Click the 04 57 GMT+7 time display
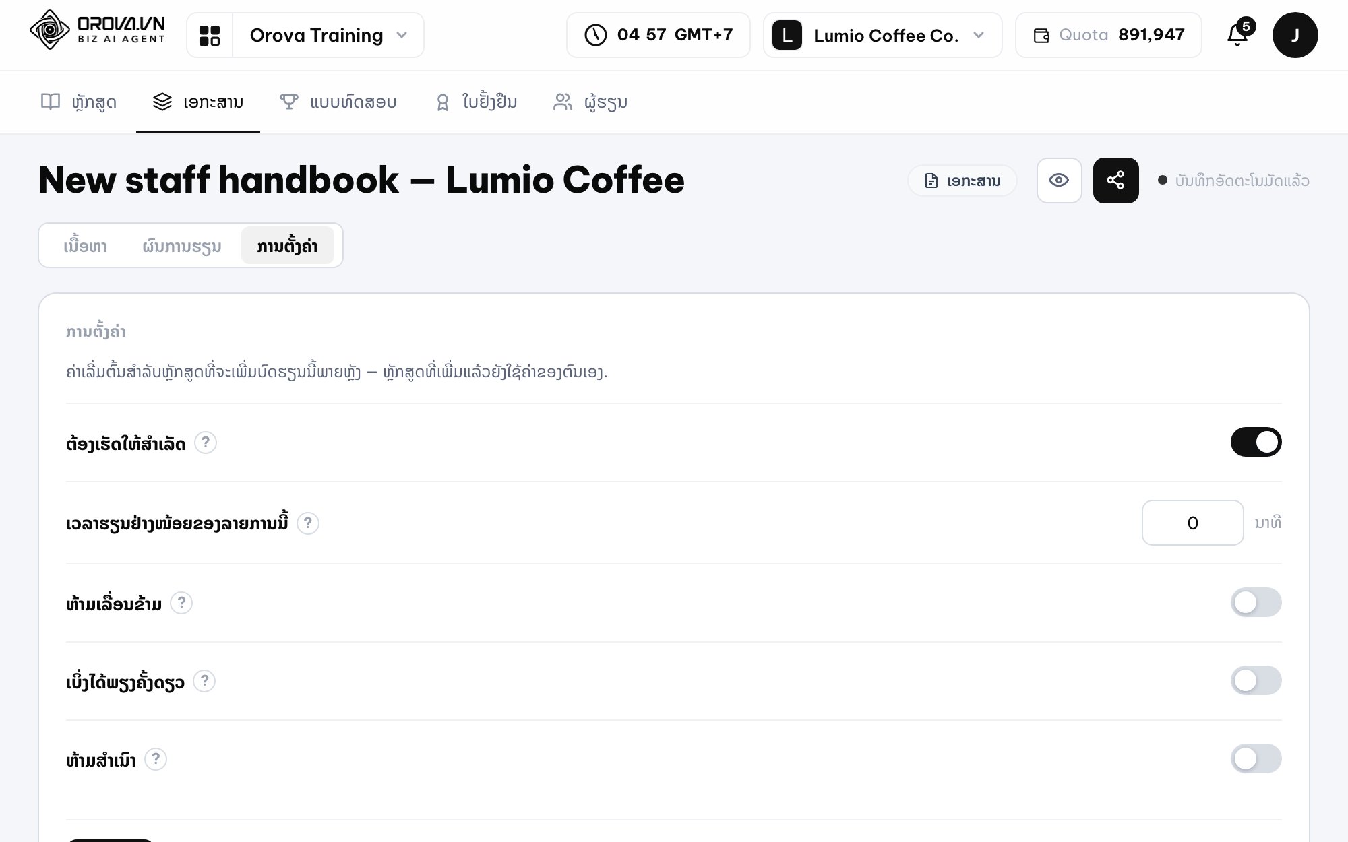 coord(658,35)
